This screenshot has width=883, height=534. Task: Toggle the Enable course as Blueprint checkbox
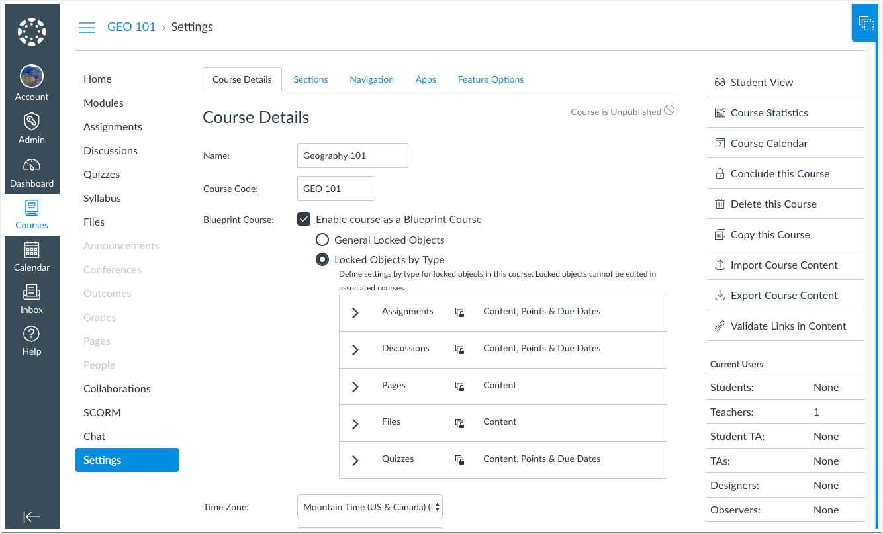303,219
